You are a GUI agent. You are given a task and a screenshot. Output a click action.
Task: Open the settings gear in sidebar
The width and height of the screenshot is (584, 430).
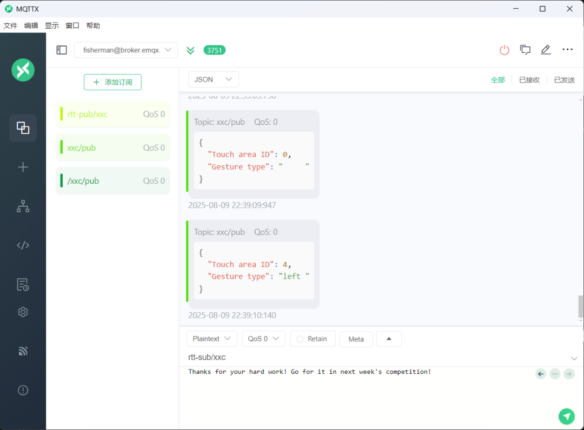coord(23,312)
